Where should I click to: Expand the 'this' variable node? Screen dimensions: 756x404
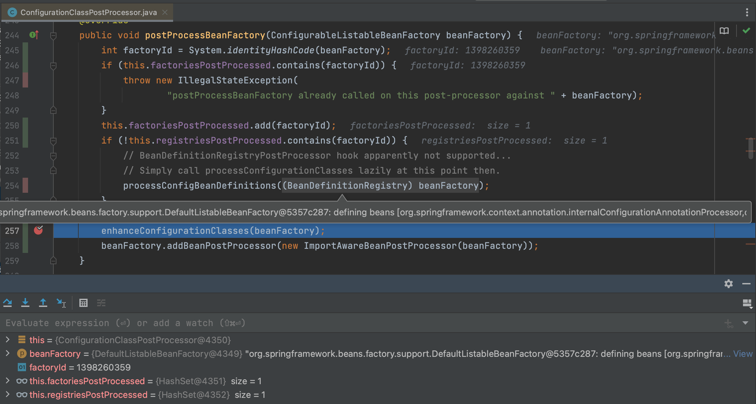coord(8,340)
